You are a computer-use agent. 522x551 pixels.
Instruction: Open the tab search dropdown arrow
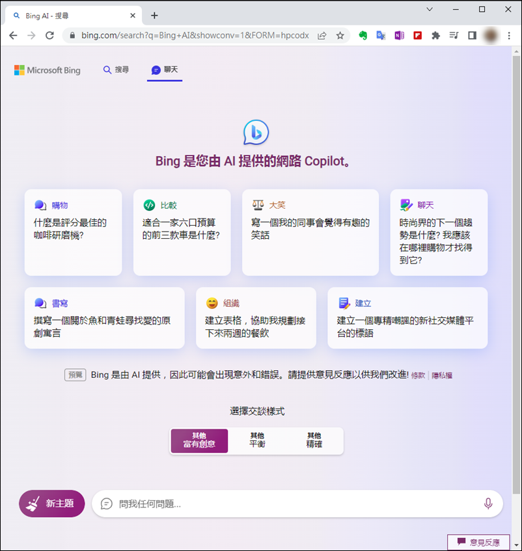tap(430, 10)
